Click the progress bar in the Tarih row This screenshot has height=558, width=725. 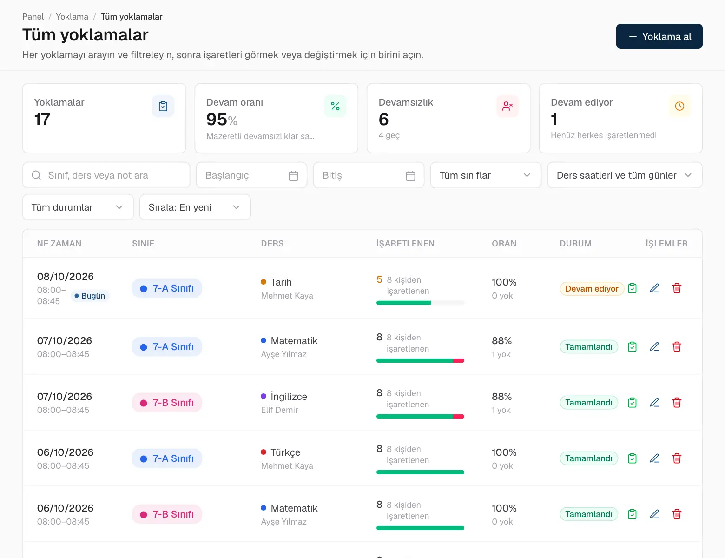pos(420,303)
